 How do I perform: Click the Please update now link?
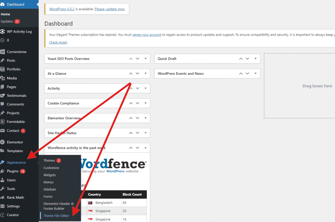(110, 9)
